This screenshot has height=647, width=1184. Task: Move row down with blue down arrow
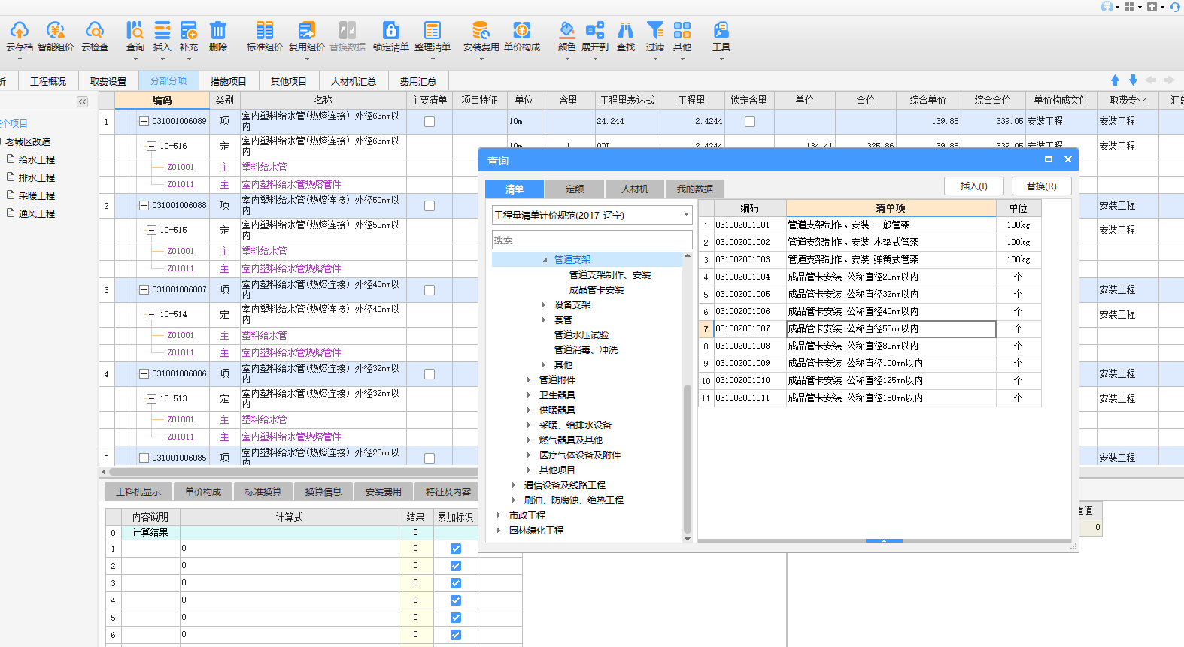tap(1133, 80)
